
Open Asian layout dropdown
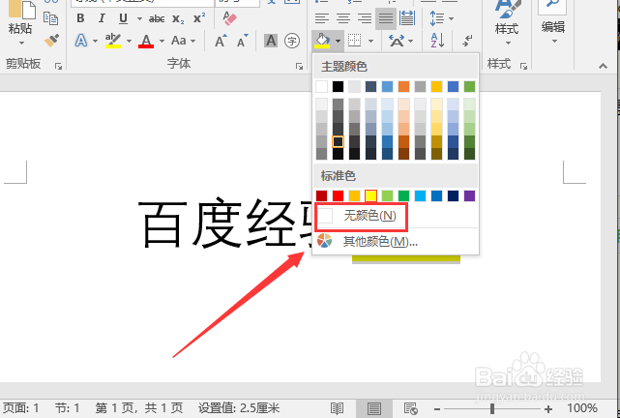[x=401, y=41]
